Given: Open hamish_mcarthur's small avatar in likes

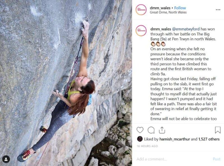Looking at the screenshot, I should 140,139.
